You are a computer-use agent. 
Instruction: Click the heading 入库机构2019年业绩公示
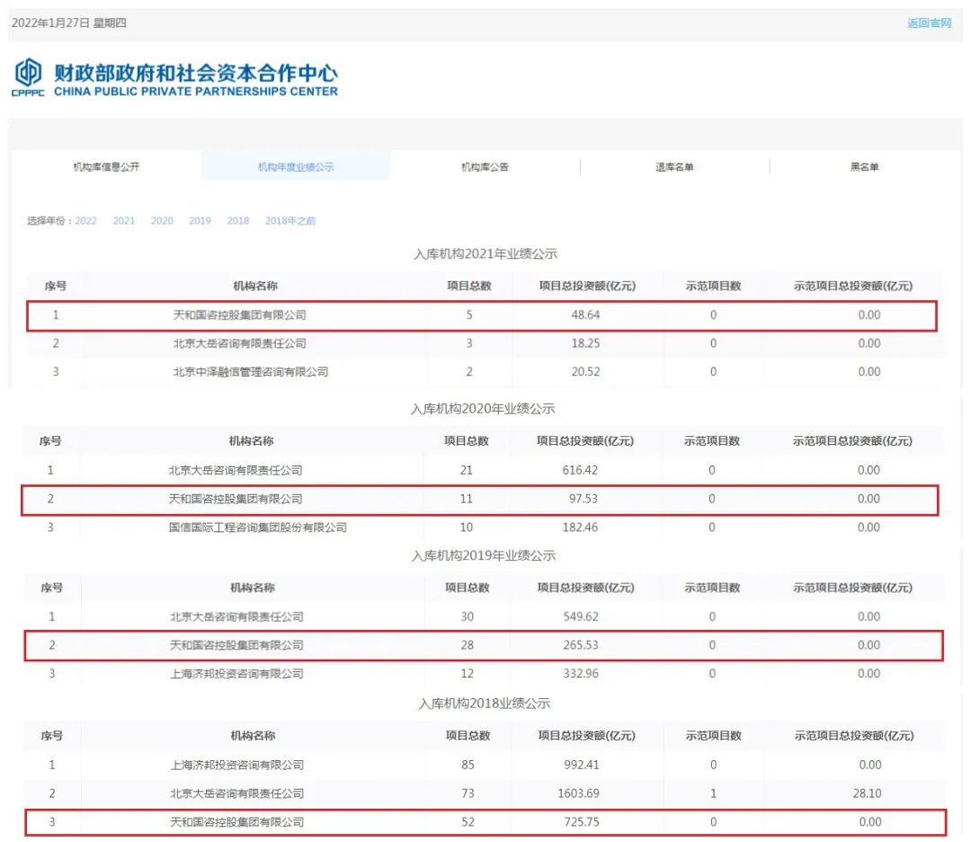(484, 555)
